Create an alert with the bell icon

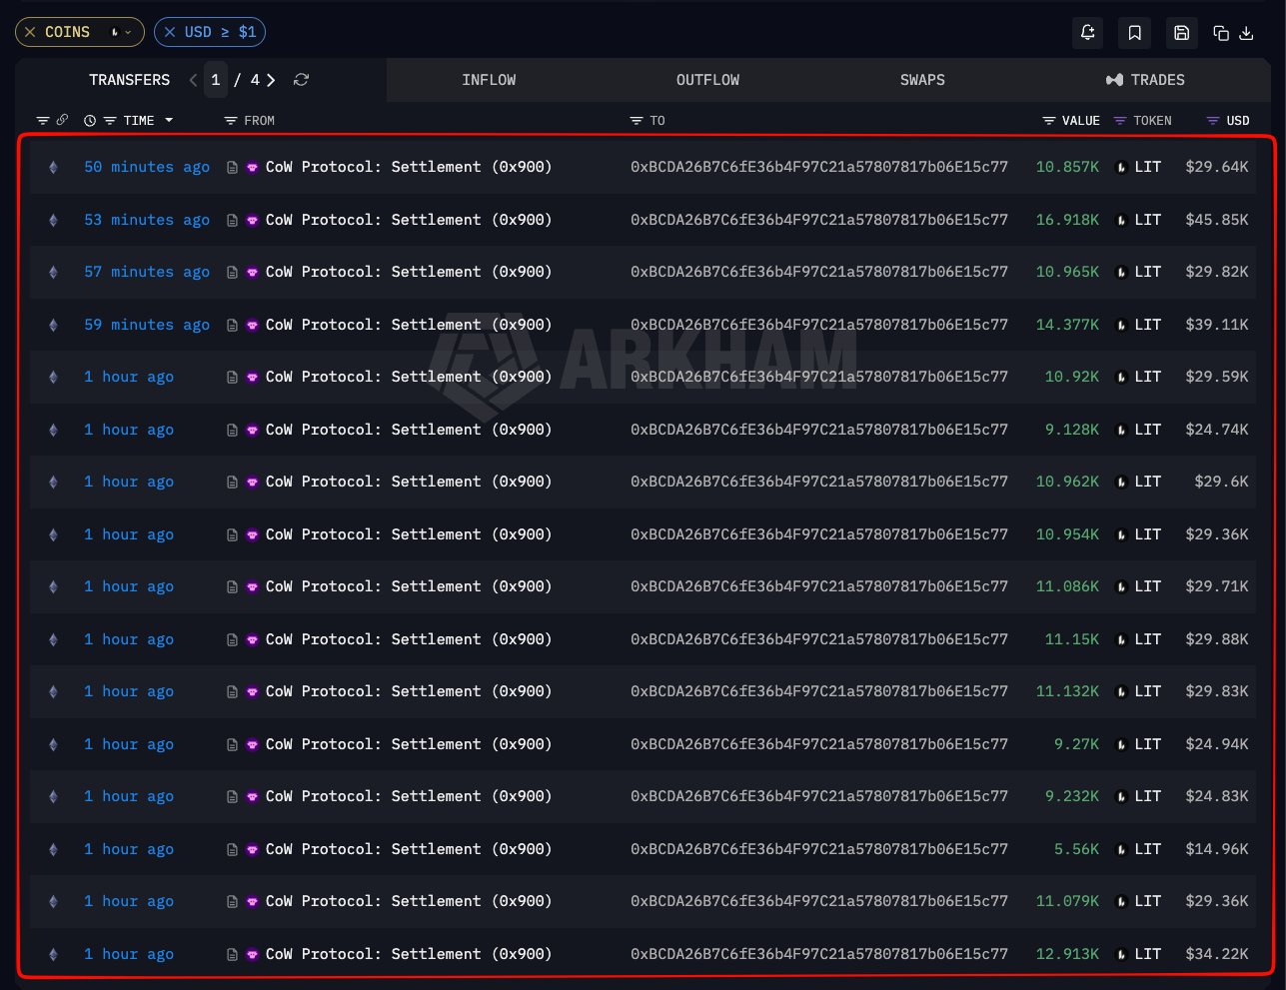click(x=1088, y=33)
